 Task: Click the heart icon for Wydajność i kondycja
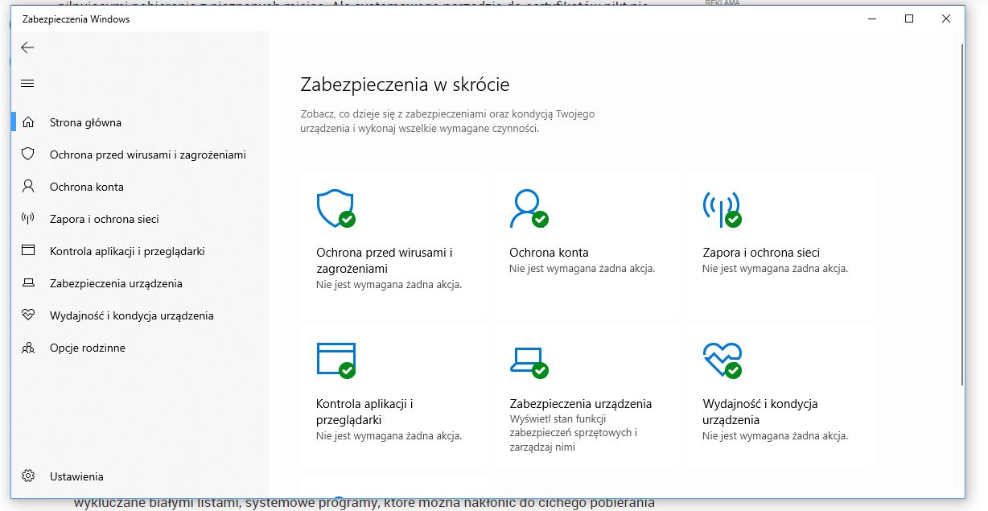(x=722, y=360)
